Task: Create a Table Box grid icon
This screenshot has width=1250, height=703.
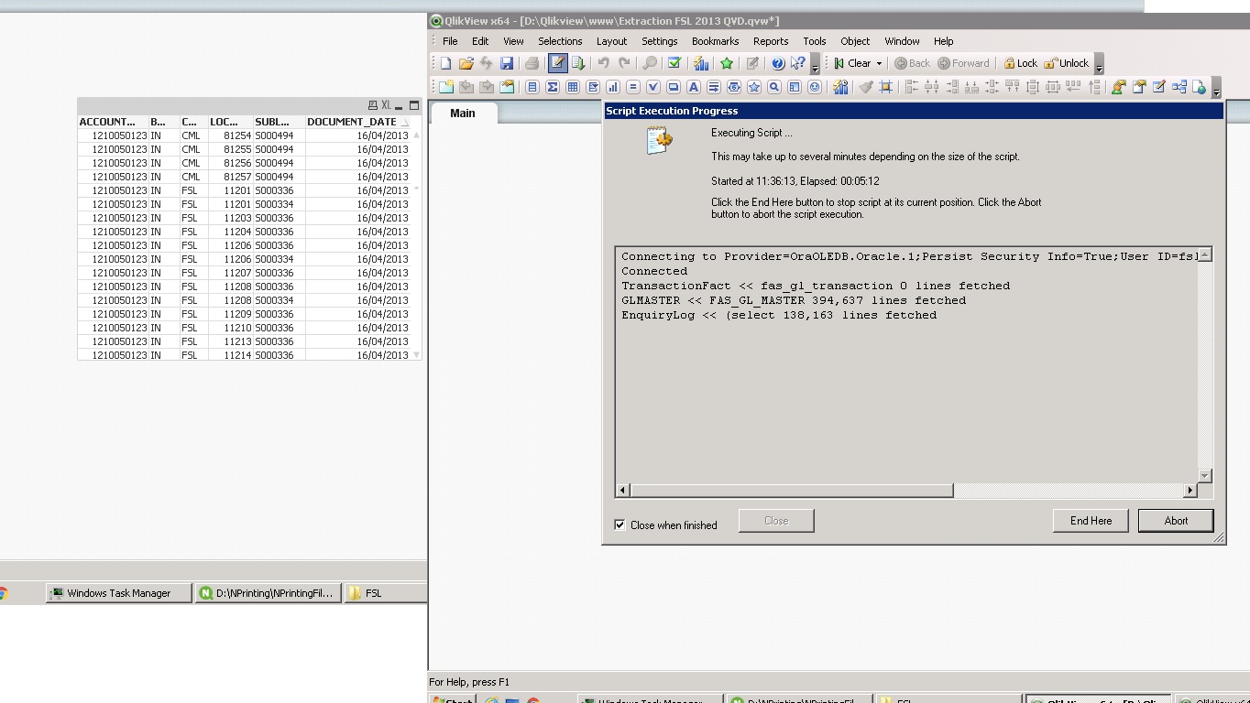Action: point(573,87)
